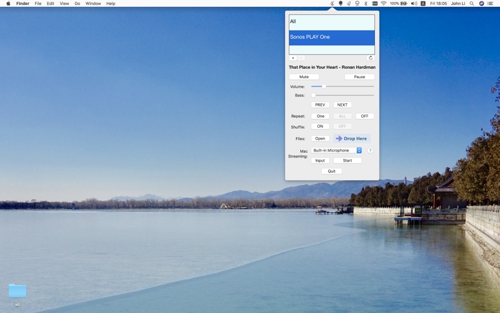The image size is (500, 313).
Task: Open the Go menu
Action: coord(77,4)
